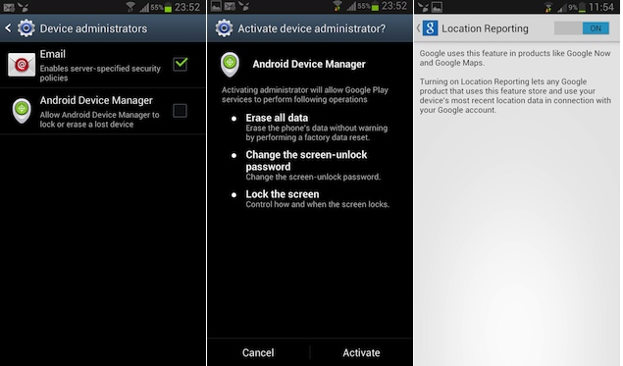Screen dimensions: 623x366
Task: Tap the Android Device Manager icon in the list
Action: 22,111
